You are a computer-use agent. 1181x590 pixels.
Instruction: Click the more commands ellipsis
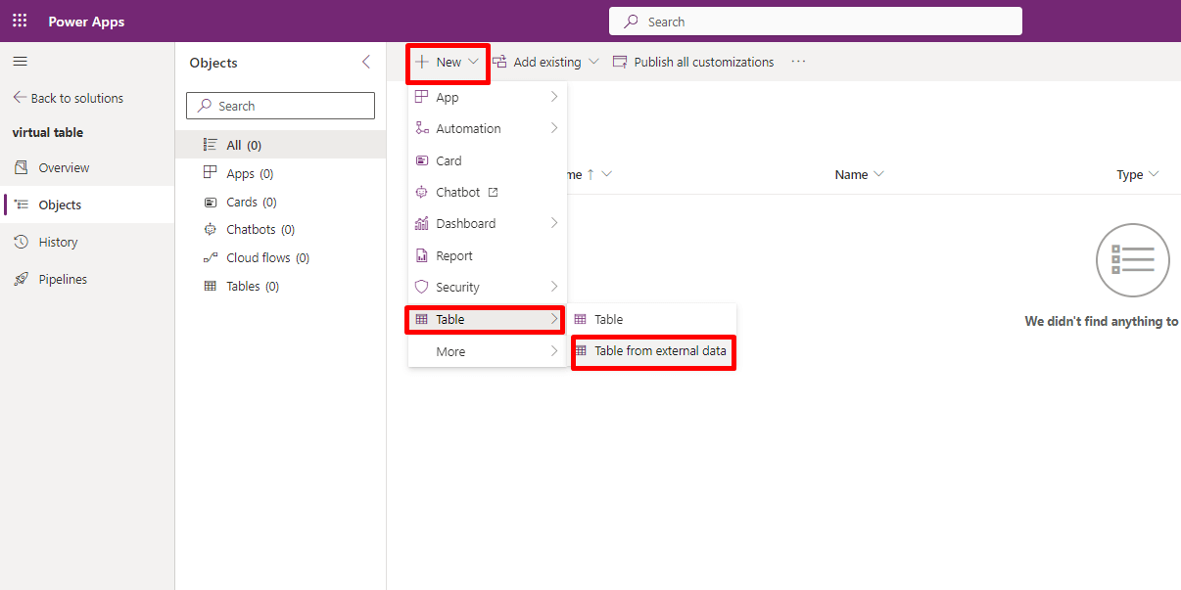pos(798,62)
